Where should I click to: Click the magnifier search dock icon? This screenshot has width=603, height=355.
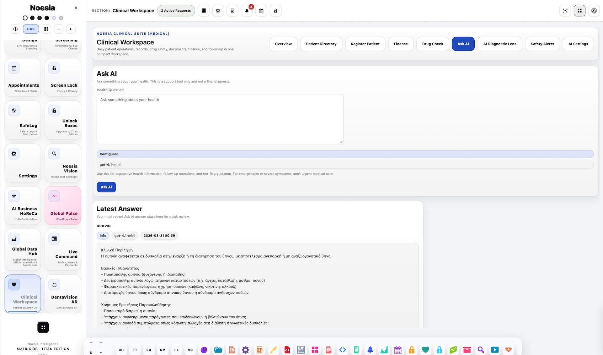coord(481,350)
